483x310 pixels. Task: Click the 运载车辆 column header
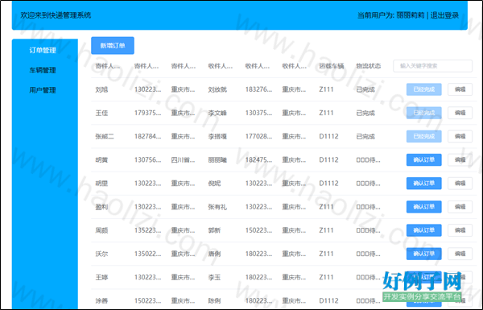point(332,66)
